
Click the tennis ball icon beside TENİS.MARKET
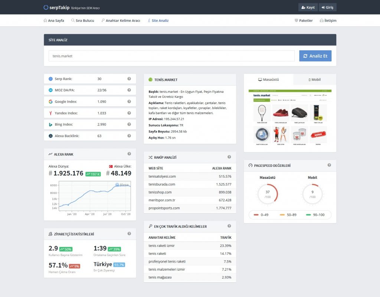151,80
